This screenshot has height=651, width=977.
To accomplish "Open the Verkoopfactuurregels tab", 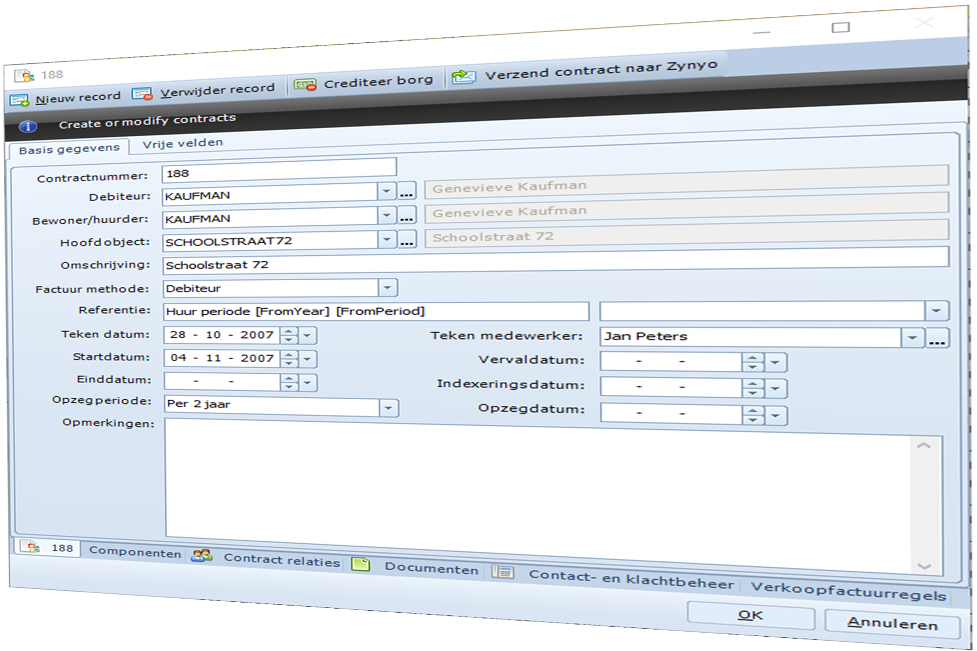I will (x=848, y=592).
